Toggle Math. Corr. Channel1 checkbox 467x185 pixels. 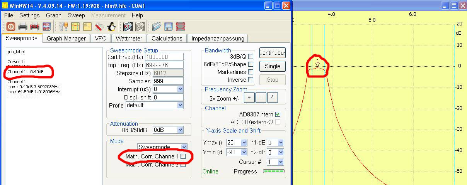point(183,156)
